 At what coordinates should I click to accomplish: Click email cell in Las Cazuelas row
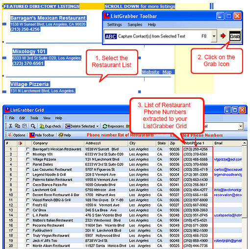click(x=227, y=169)
